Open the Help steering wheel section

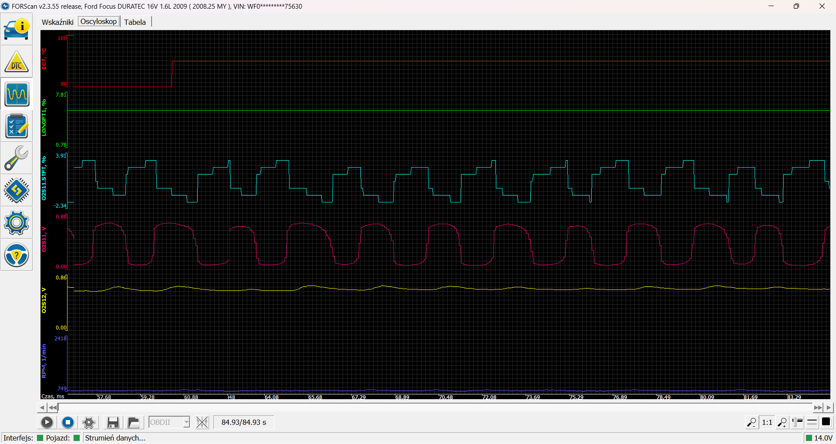(17, 255)
